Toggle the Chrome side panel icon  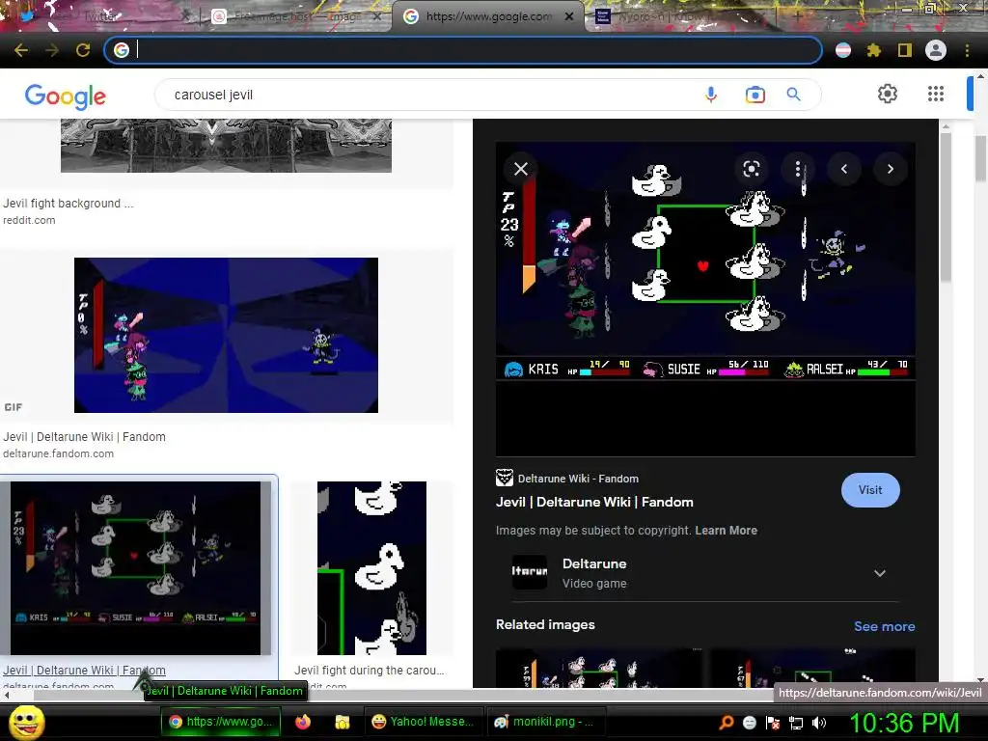[x=904, y=50]
